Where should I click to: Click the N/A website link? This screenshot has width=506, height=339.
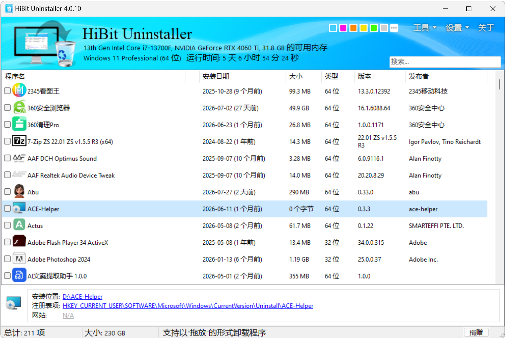click(x=68, y=316)
